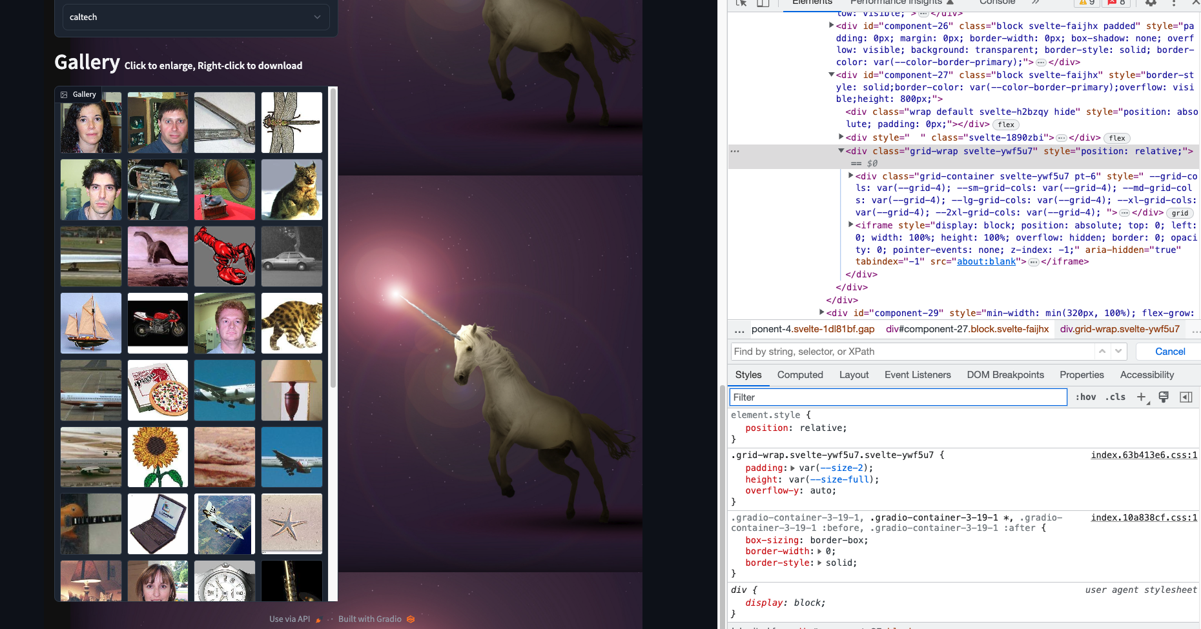The image size is (1201, 629).
Task: Open the Computed styles tab
Action: 800,375
